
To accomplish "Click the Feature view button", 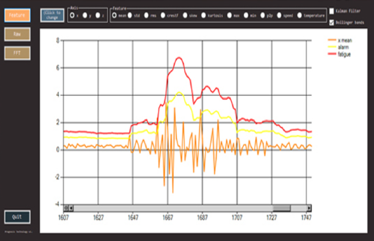I will [17, 15].
